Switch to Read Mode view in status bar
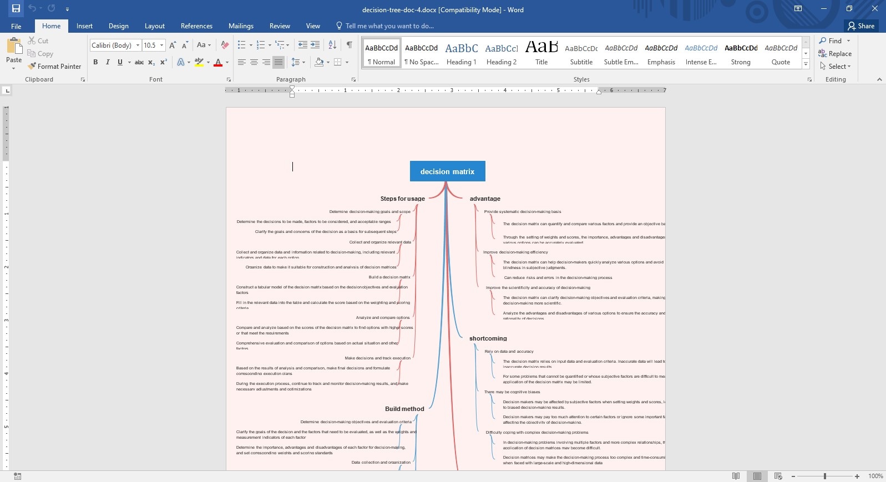This screenshot has height=482, width=886. click(736, 476)
